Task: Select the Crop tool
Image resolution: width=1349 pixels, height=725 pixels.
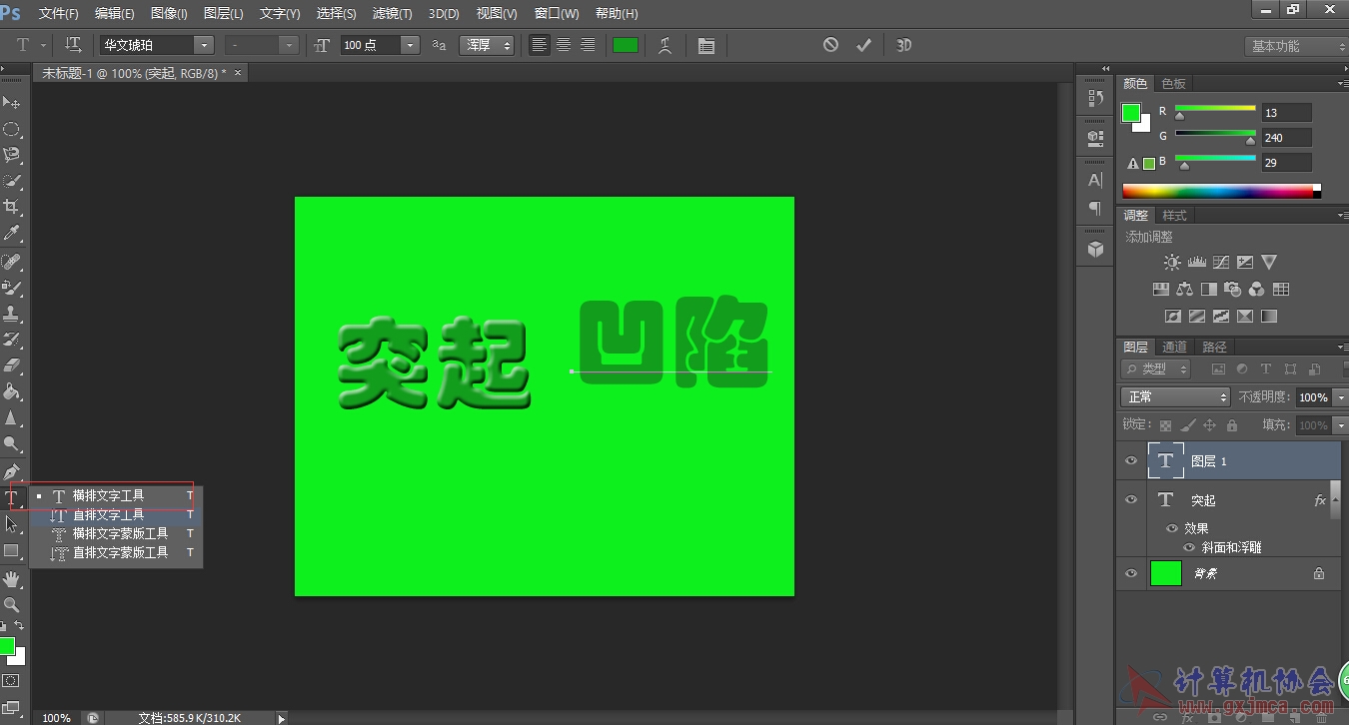Action: coord(12,207)
